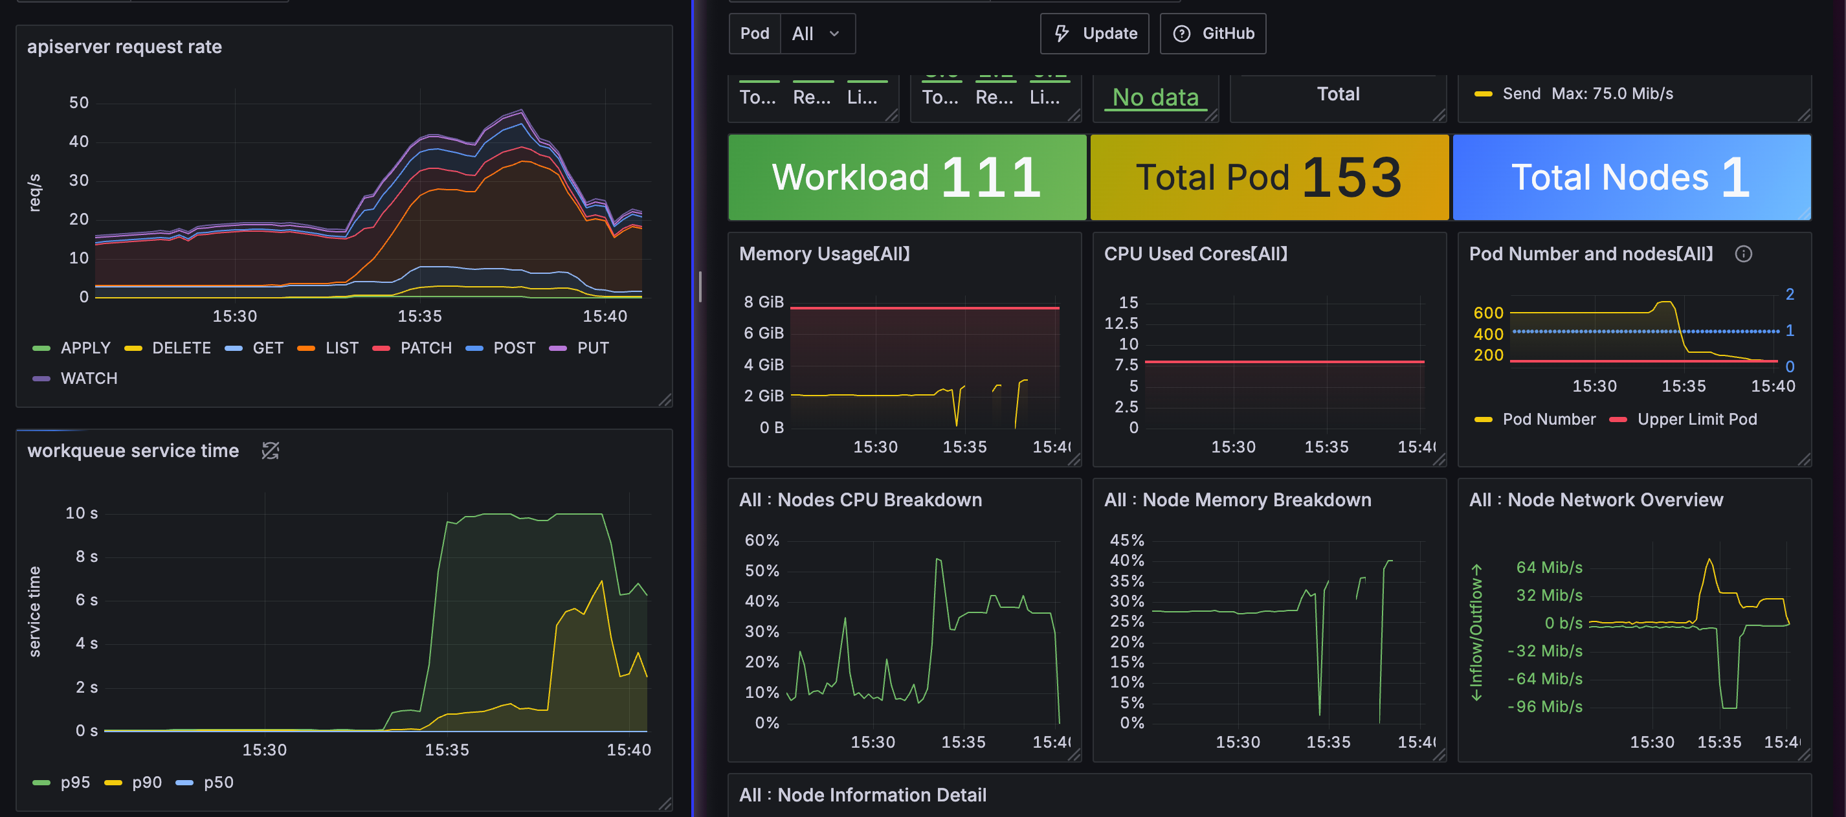Click the info icon on the Pod Number panel
The width and height of the screenshot is (1846, 817).
coord(1743,254)
